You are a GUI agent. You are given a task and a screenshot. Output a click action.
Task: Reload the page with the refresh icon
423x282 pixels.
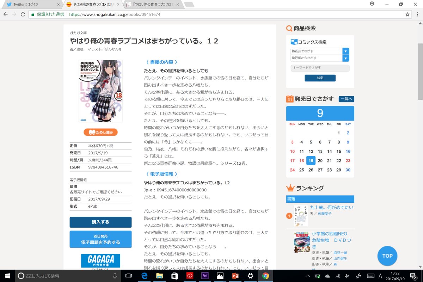point(23,14)
